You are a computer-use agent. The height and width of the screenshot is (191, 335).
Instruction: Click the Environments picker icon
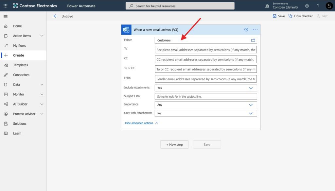(267, 6)
